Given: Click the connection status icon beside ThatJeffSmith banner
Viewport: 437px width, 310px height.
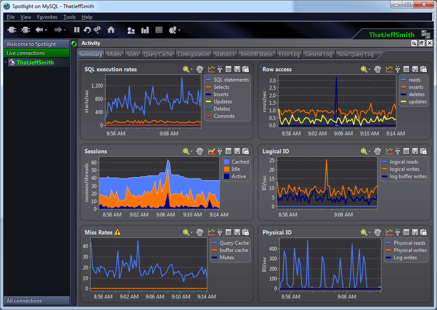Looking at the screenshot, I should [425, 35].
